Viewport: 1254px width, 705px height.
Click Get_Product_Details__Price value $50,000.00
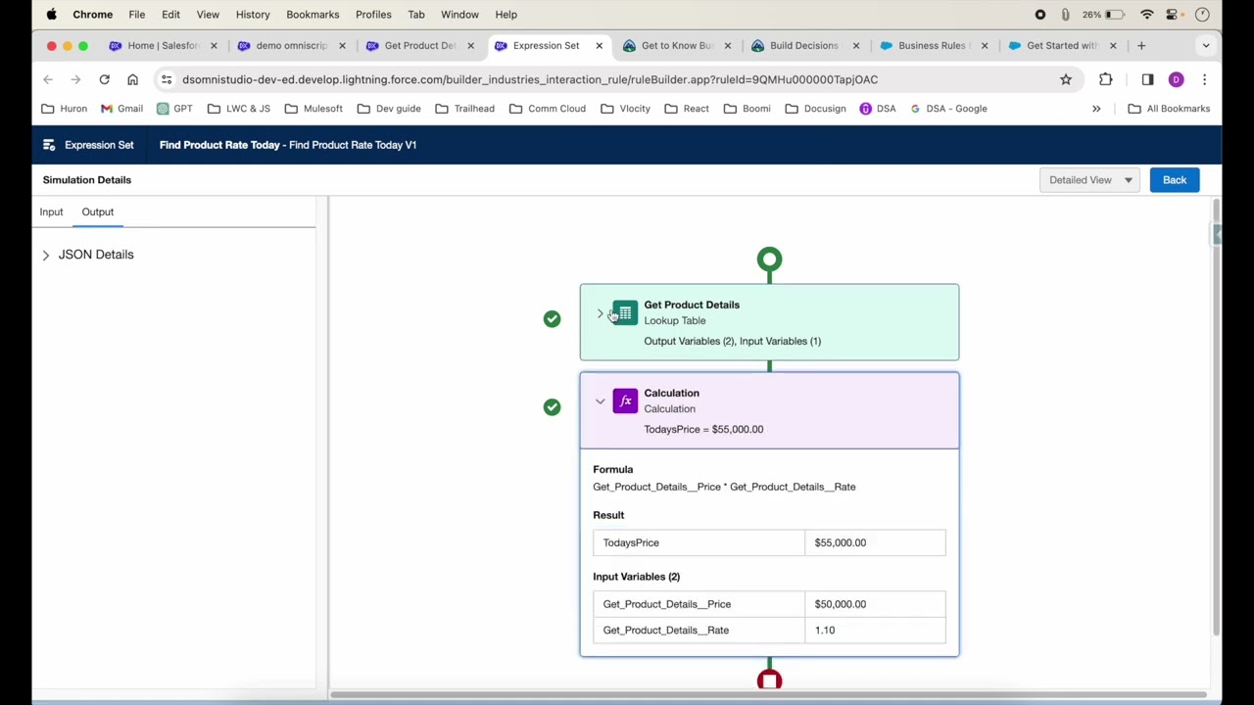click(841, 604)
